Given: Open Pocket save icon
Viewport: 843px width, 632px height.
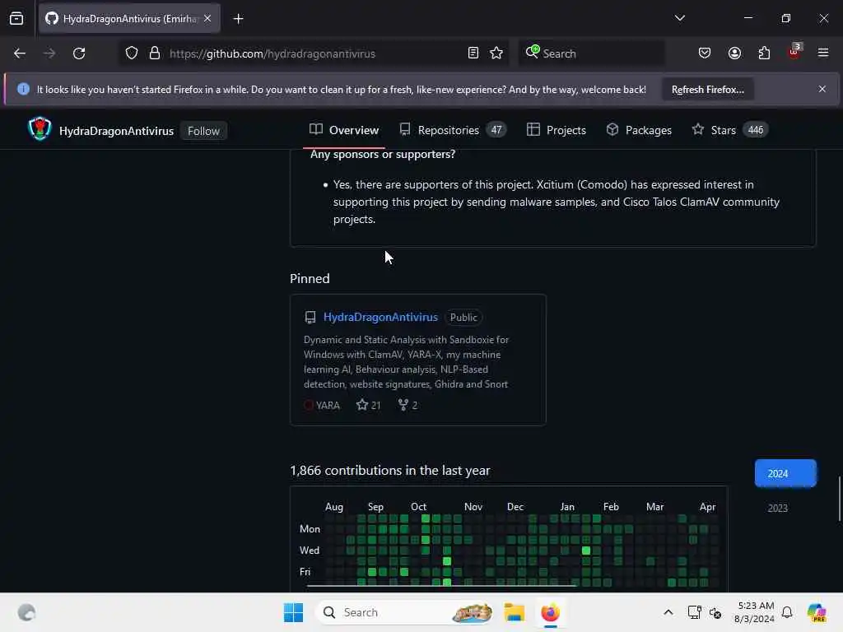Looking at the screenshot, I should coord(705,53).
